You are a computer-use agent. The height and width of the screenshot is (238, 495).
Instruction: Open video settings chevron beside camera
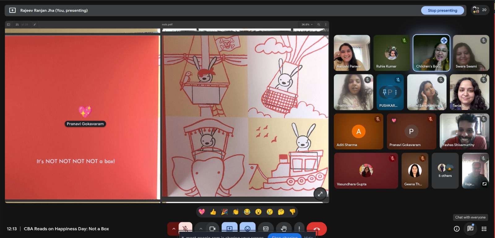(x=201, y=229)
